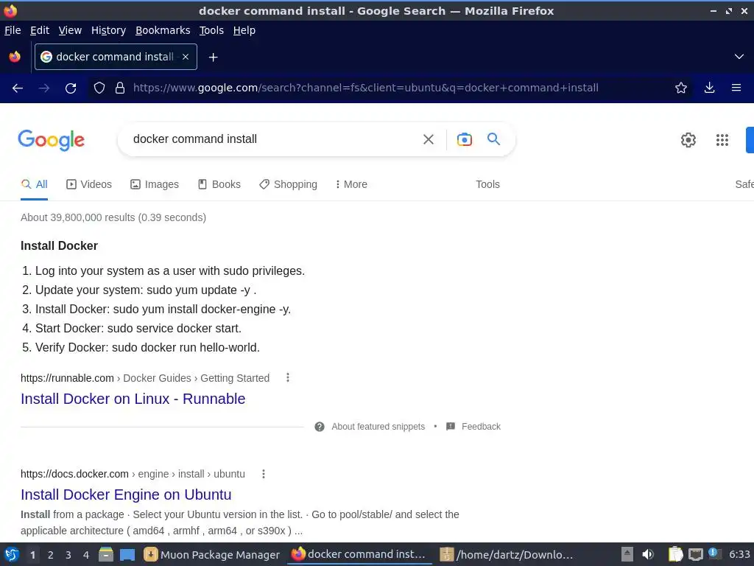Open the Tools menu in menu bar
Viewport: 754px width, 566px height.
coord(211,30)
